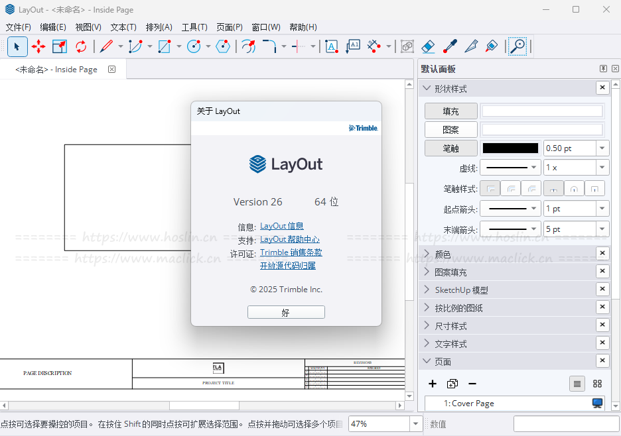The image size is (621, 436).
Task: Open the 末端箭头 5 pt size dropdown
Action: (x=602, y=229)
